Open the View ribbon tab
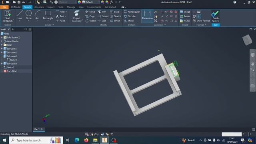 tap(81, 7)
